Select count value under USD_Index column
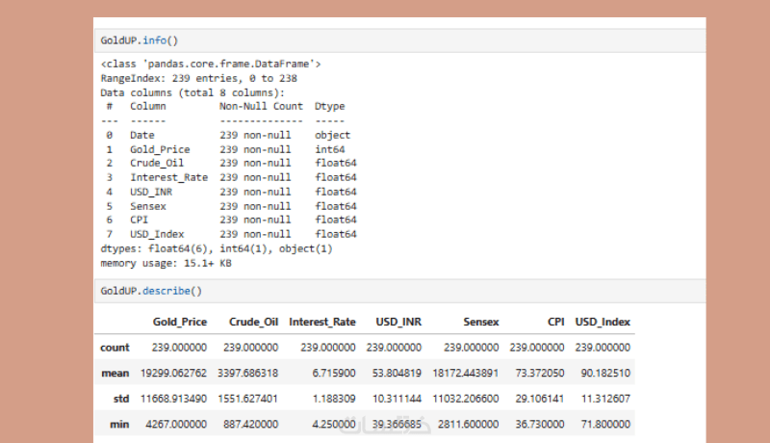The height and width of the screenshot is (443, 770). coord(603,348)
